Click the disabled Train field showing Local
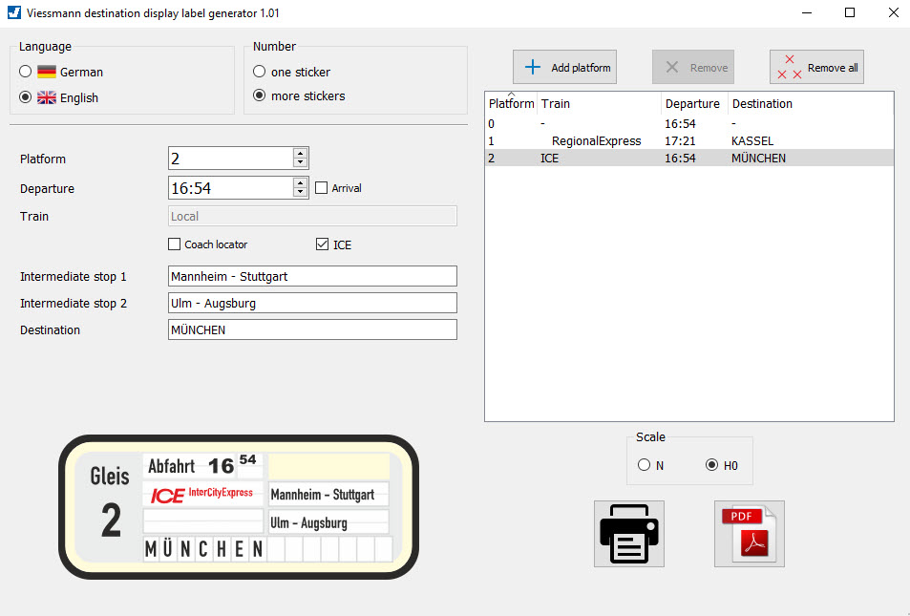The width and height of the screenshot is (910, 616). [312, 216]
